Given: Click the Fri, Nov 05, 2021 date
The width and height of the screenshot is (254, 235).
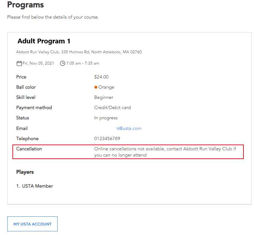Looking at the screenshot, I should (x=38, y=63).
